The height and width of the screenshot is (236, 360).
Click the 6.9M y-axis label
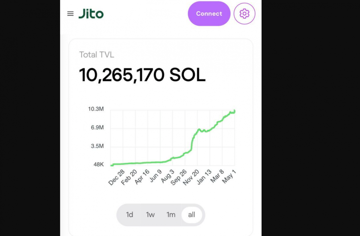pos(97,128)
